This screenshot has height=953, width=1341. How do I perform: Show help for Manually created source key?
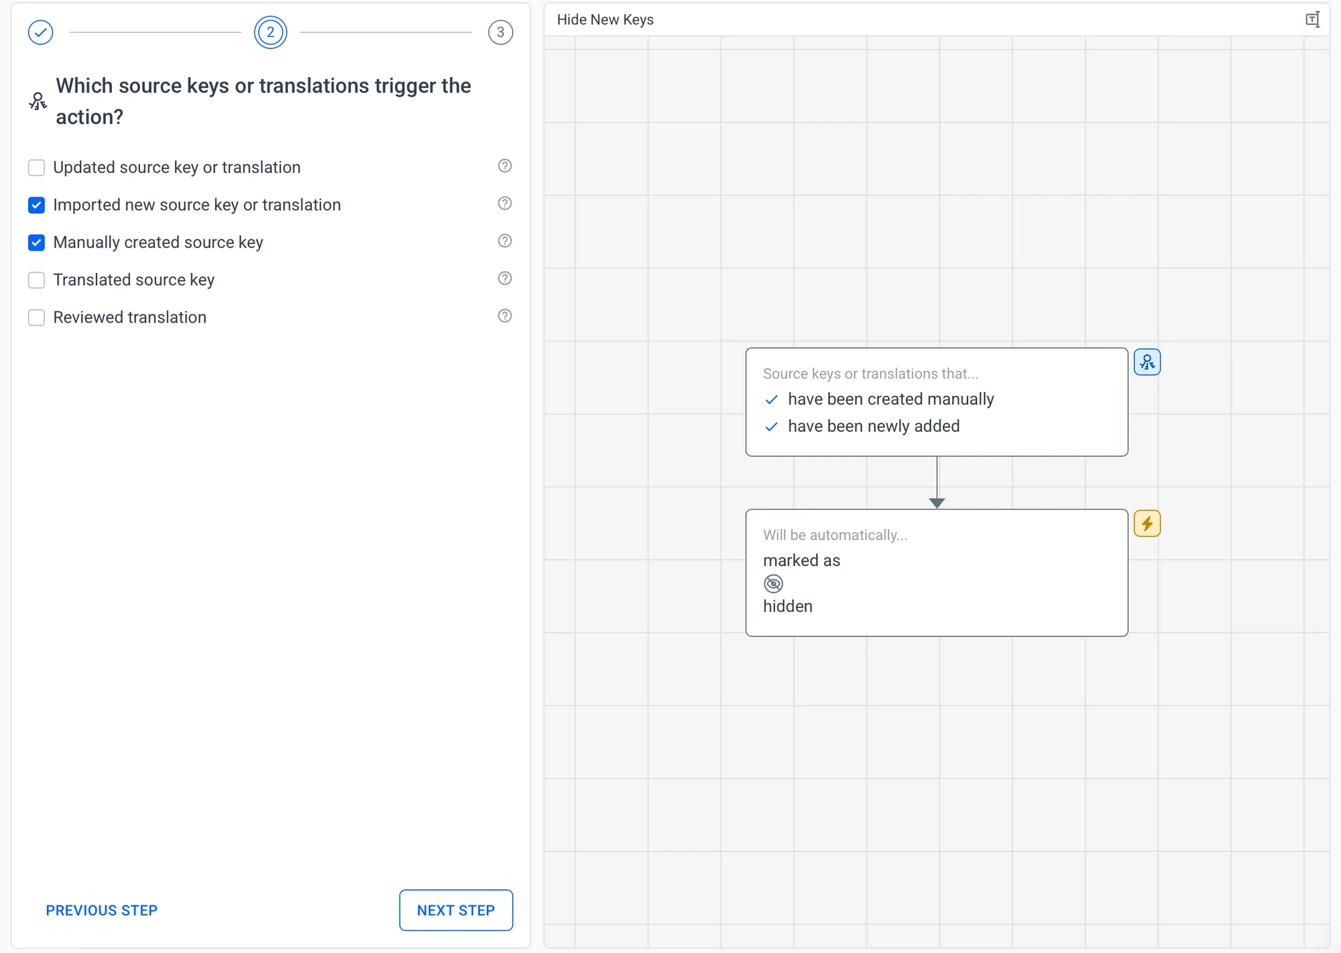pyautogui.click(x=505, y=241)
